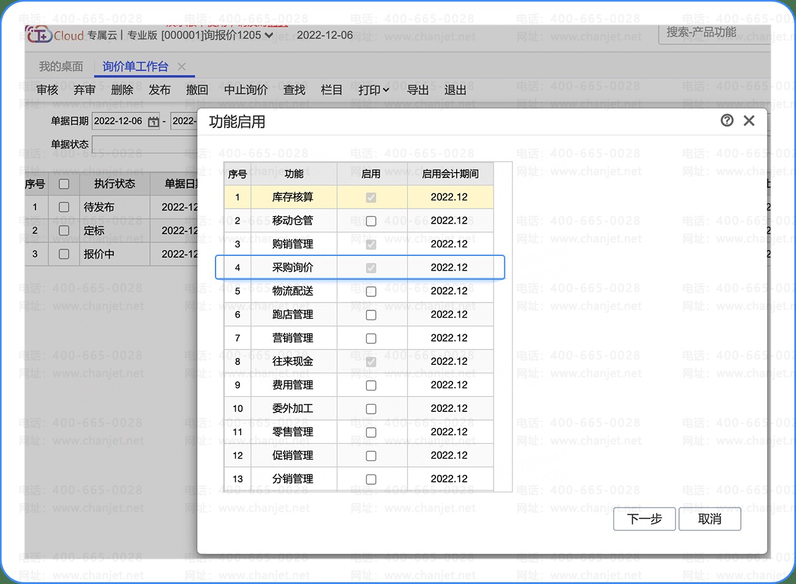Click the 审核 toolbar item
The height and width of the screenshot is (584, 796).
(x=47, y=90)
